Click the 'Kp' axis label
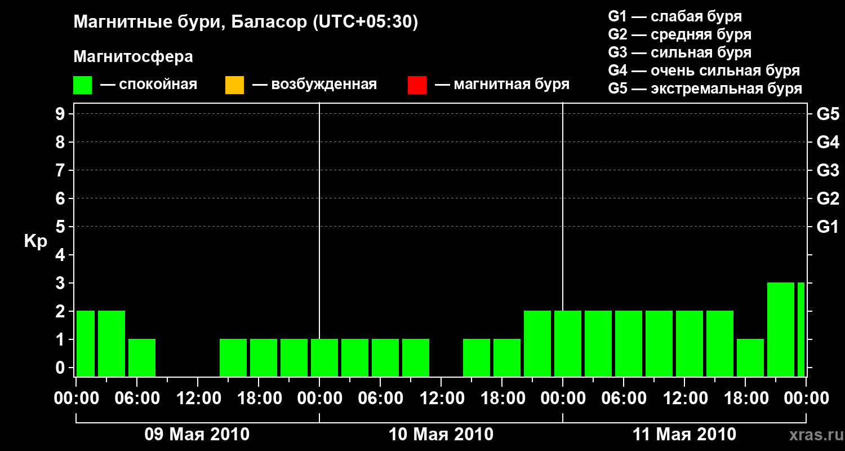 pos(35,242)
